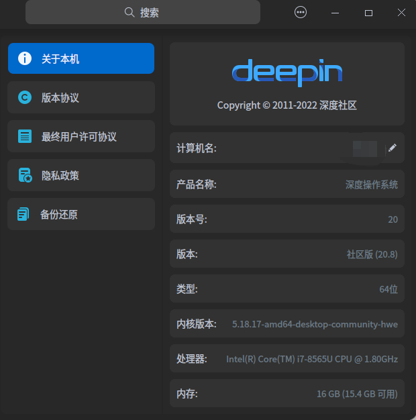Click the kernel version 5.18.17-amd64-desktop-community-hwe
Screen dimensions: 416x420
coord(315,324)
